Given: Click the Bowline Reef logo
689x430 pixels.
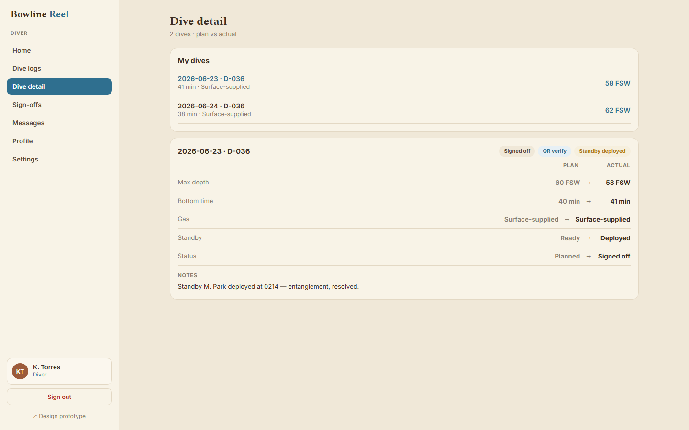Looking at the screenshot, I should coord(40,14).
